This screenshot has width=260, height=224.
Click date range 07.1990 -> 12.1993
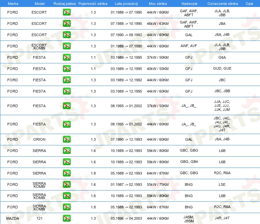[x=126, y=139]
